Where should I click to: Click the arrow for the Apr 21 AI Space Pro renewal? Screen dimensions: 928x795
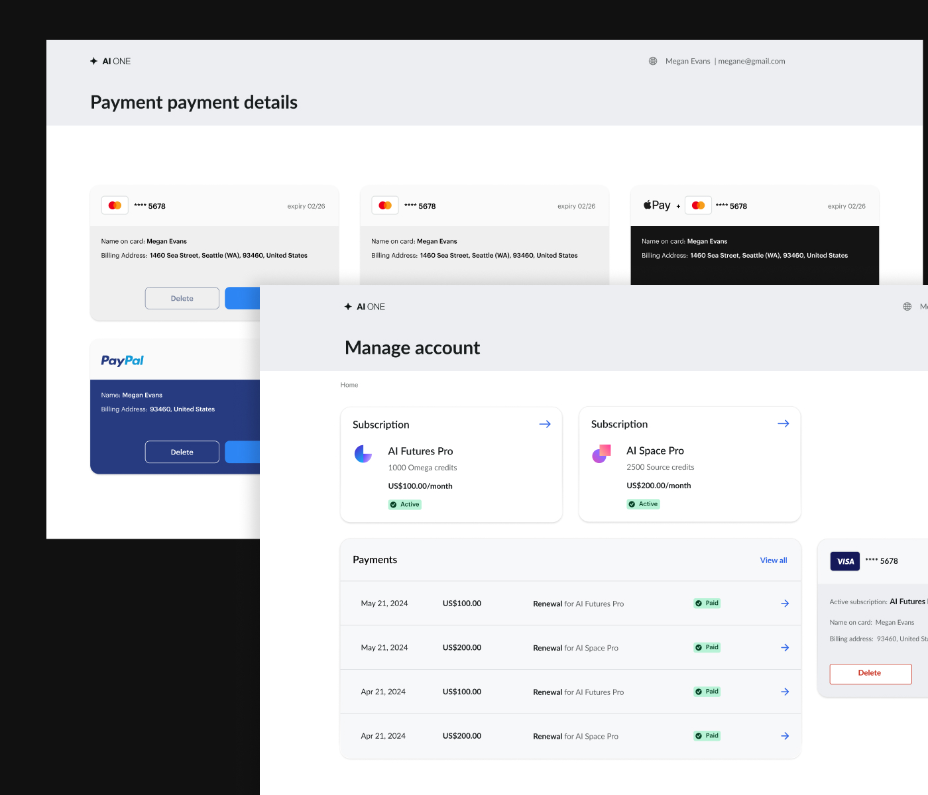point(785,735)
